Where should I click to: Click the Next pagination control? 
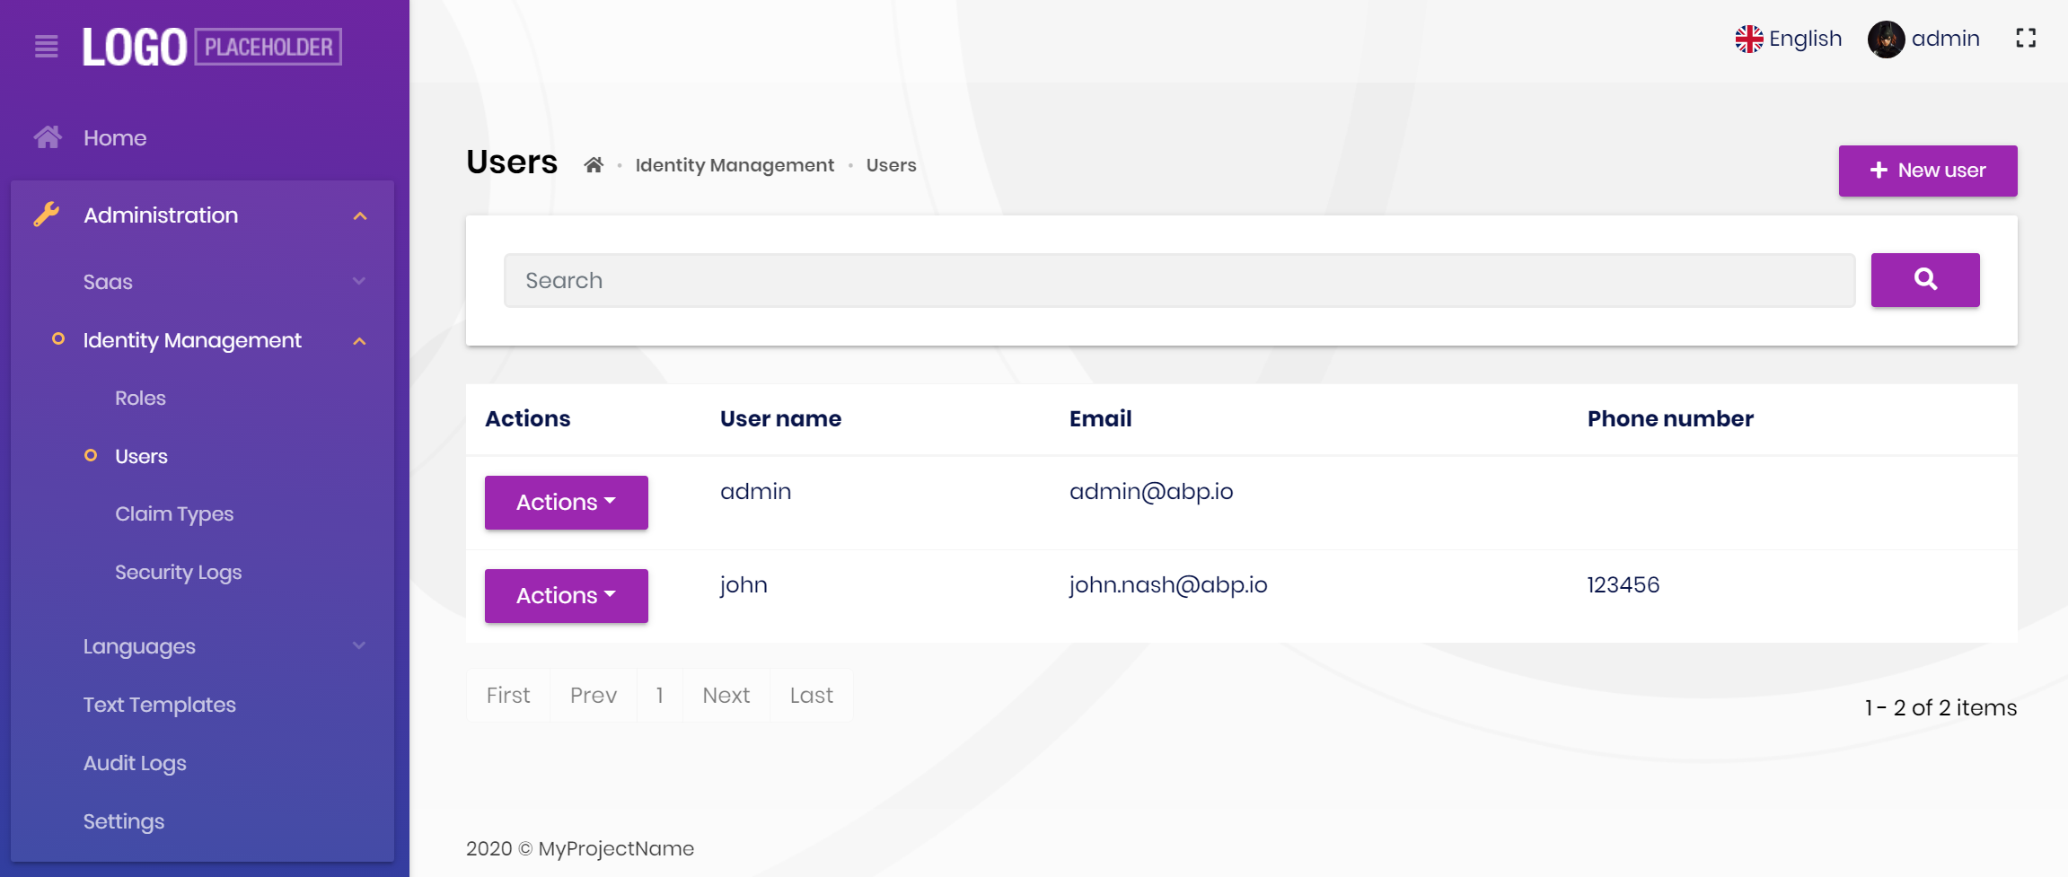(726, 694)
